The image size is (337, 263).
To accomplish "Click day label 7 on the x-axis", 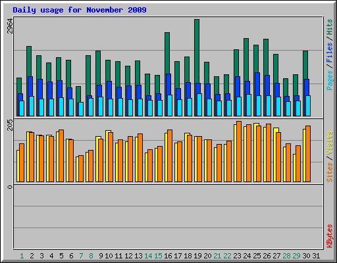I will coord(81,256).
